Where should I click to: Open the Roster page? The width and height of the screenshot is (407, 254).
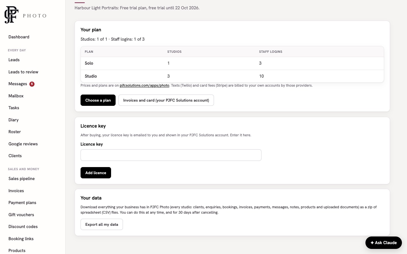pyautogui.click(x=15, y=132)
